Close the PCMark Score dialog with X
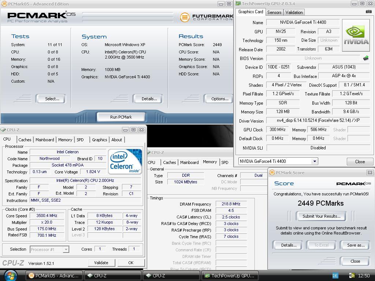 (370, 173)
